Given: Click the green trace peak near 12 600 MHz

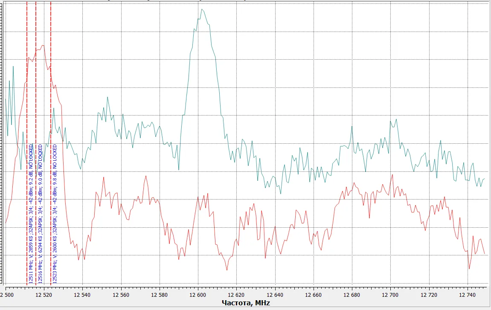Looking at the screenshot, I should tap(202, 9).
